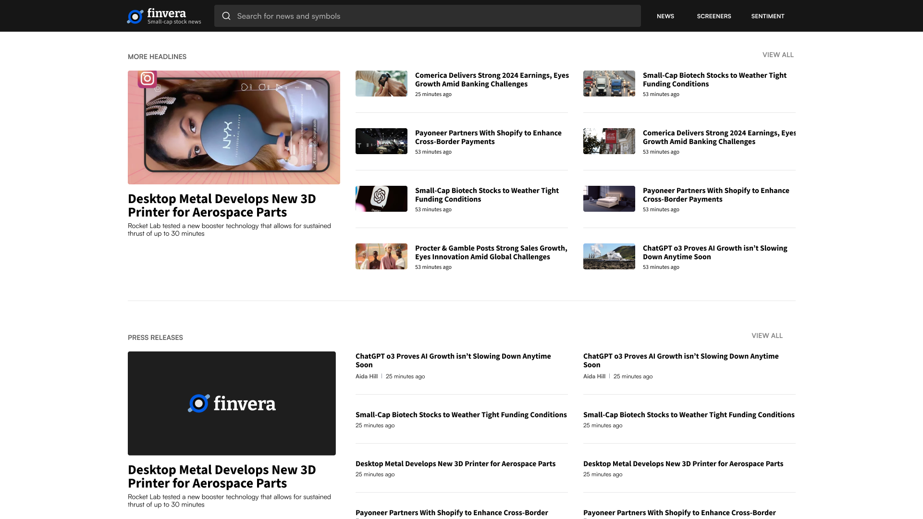
Task: Click View All for Press Releases
Action: pos(766,336)
